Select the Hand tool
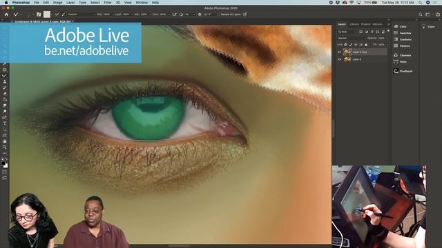 pyautogui.click(x=5, y=141)
